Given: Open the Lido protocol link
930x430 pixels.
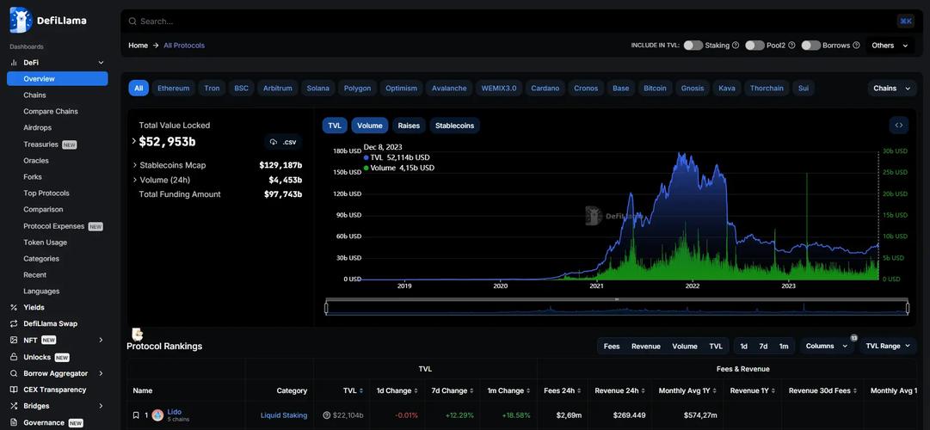Looking at the screenshot, I should click(x=175, y=412).
